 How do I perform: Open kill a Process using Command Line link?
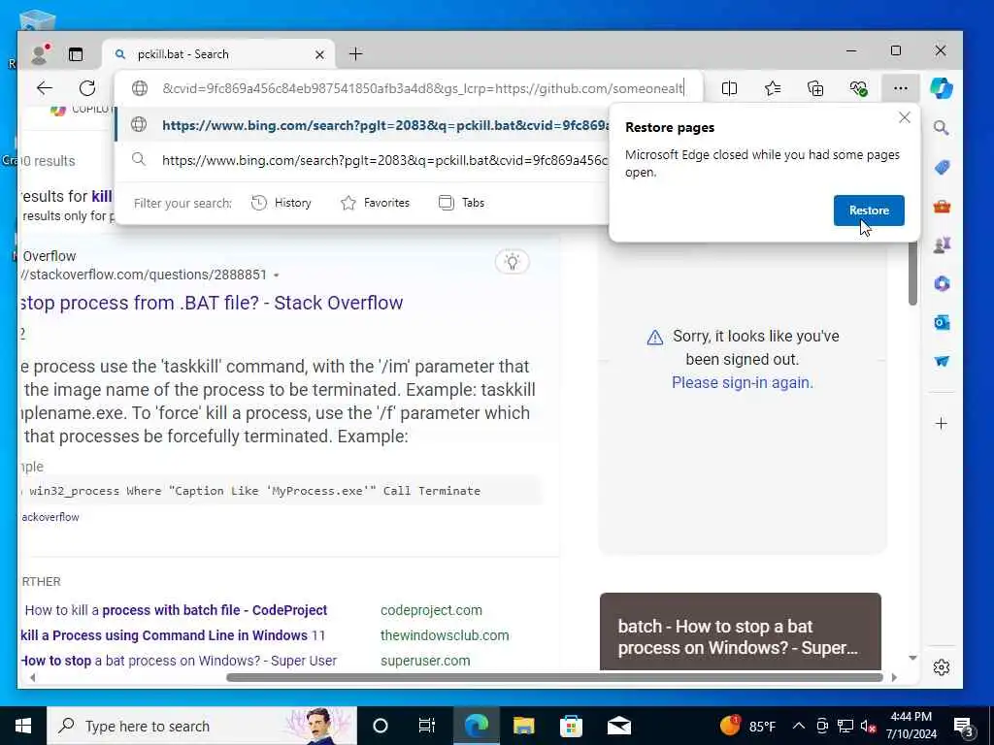(173, 635)
